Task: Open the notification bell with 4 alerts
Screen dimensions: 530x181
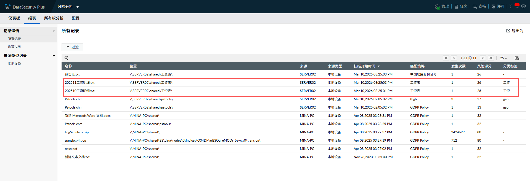Action: pyautogui.click(x=517, y=6)
